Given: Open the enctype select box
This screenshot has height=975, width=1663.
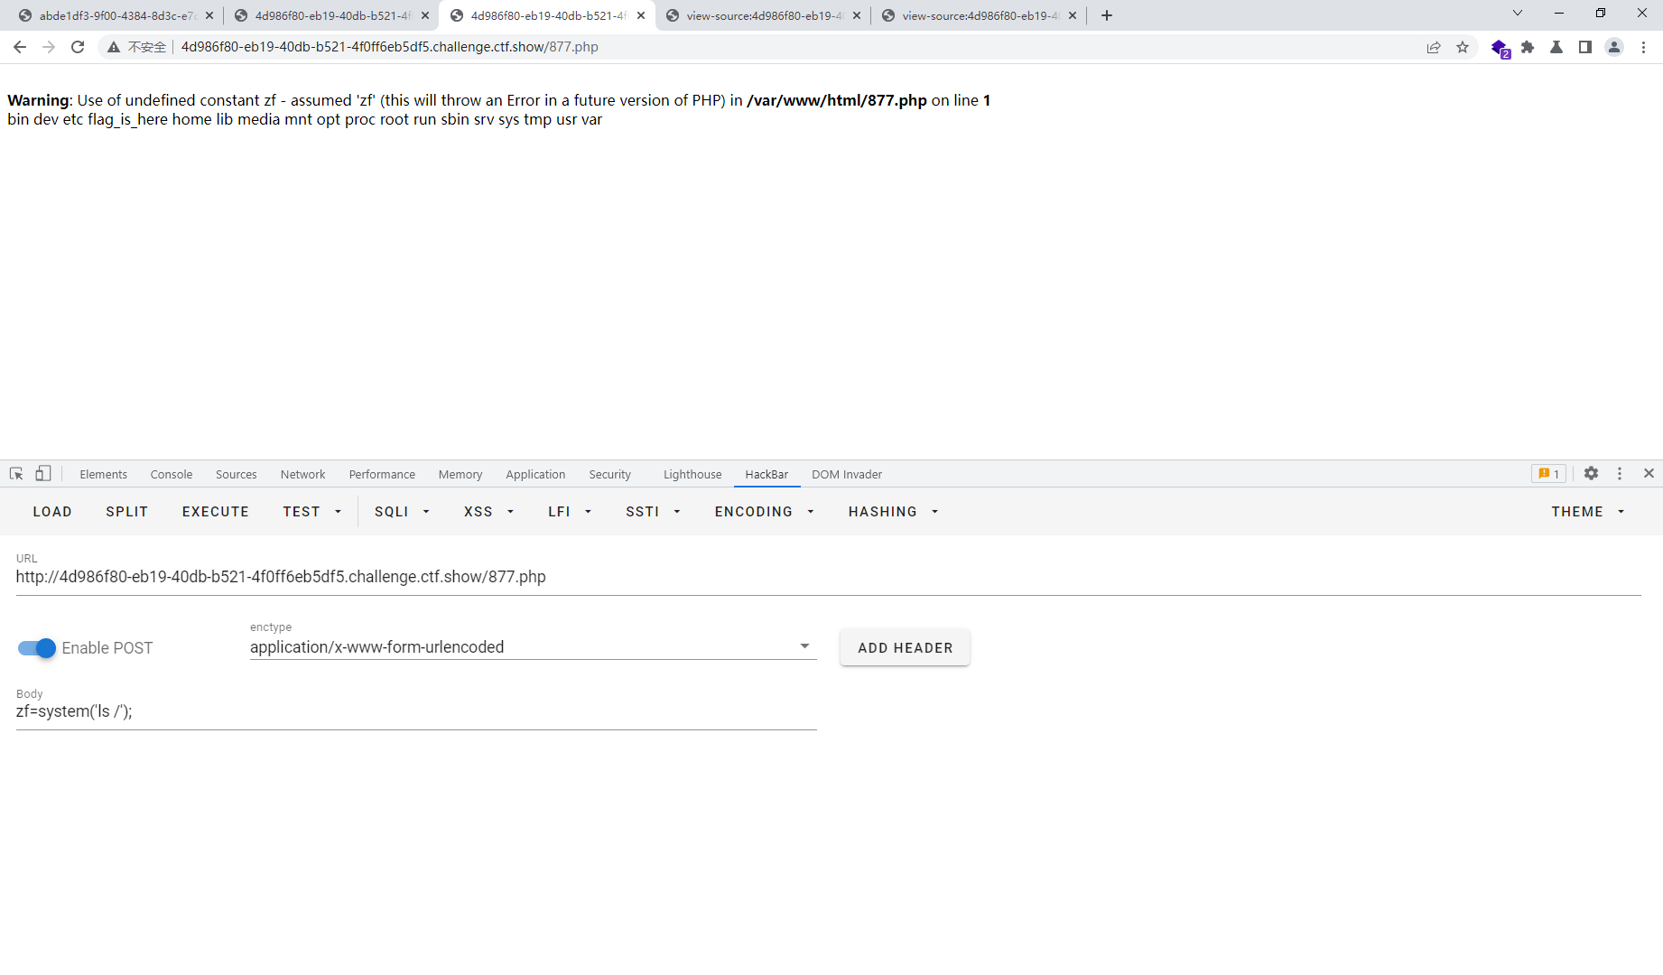Looking at the screenshot, I should point(533,647).
